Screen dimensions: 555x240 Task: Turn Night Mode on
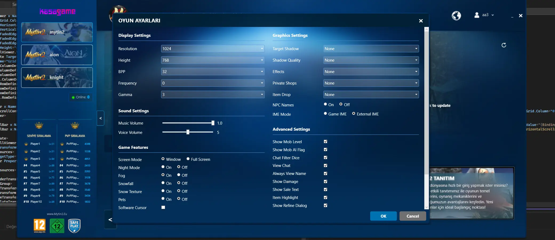click(163, 167)
